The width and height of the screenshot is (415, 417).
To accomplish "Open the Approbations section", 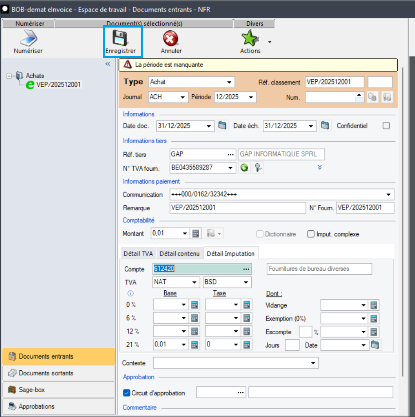I will 36,406.
